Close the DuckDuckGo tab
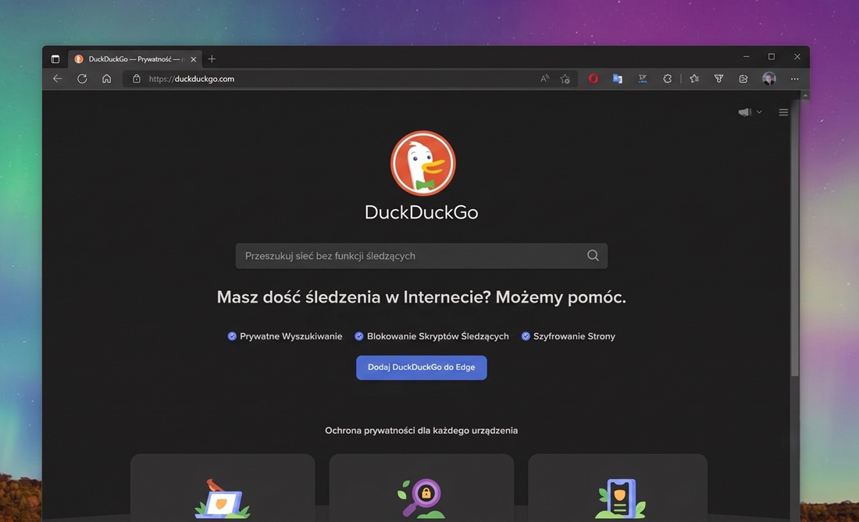Screen dimensions: 859x522 194,59
